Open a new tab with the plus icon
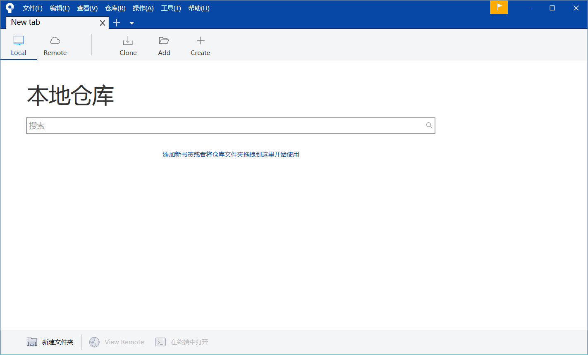 click(116, 23)
